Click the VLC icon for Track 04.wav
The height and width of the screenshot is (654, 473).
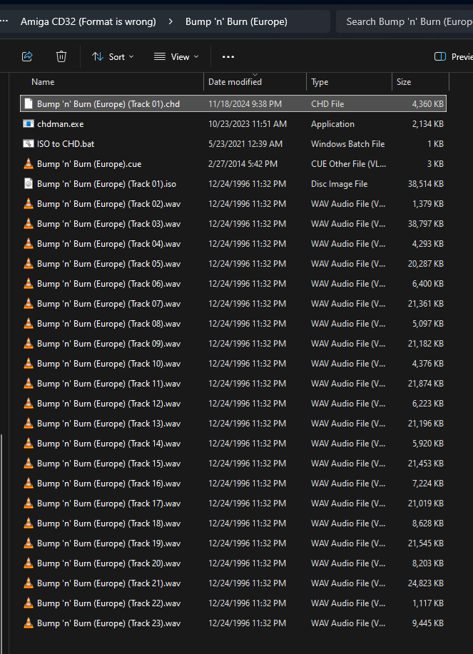(x=29, y=244)
